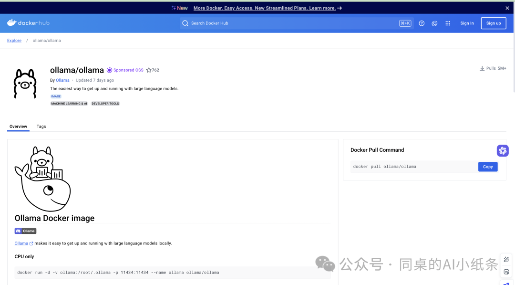Click the Sign up button
Image resolution: width=515 pixels, height=285 pixels.
(494, 23)
